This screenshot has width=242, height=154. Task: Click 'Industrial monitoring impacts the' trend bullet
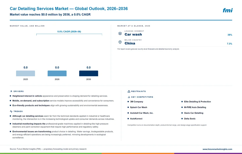[x=60, y=125]
